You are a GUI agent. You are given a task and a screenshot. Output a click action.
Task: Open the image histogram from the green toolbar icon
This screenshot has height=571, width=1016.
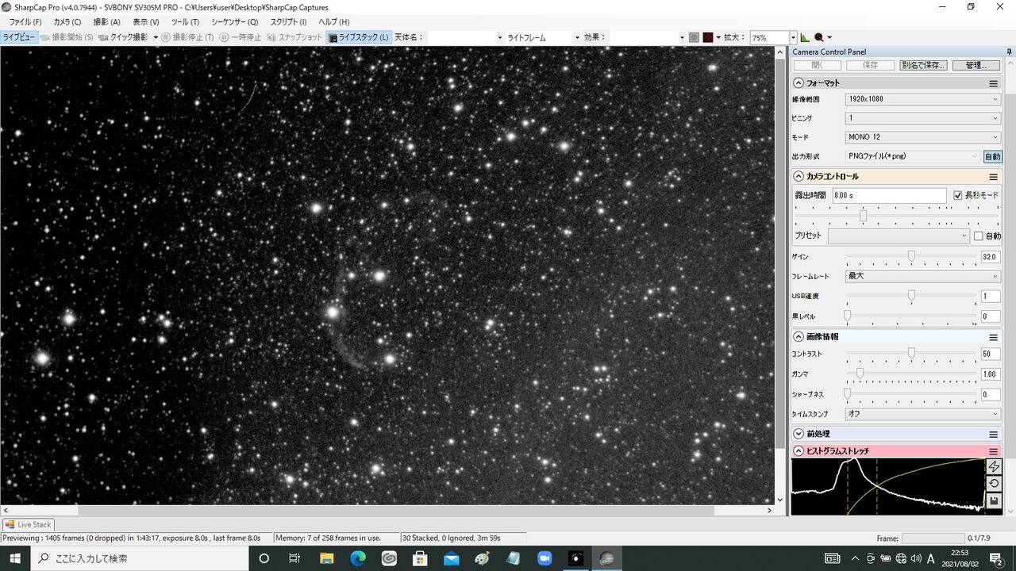[x=805, y=37]
